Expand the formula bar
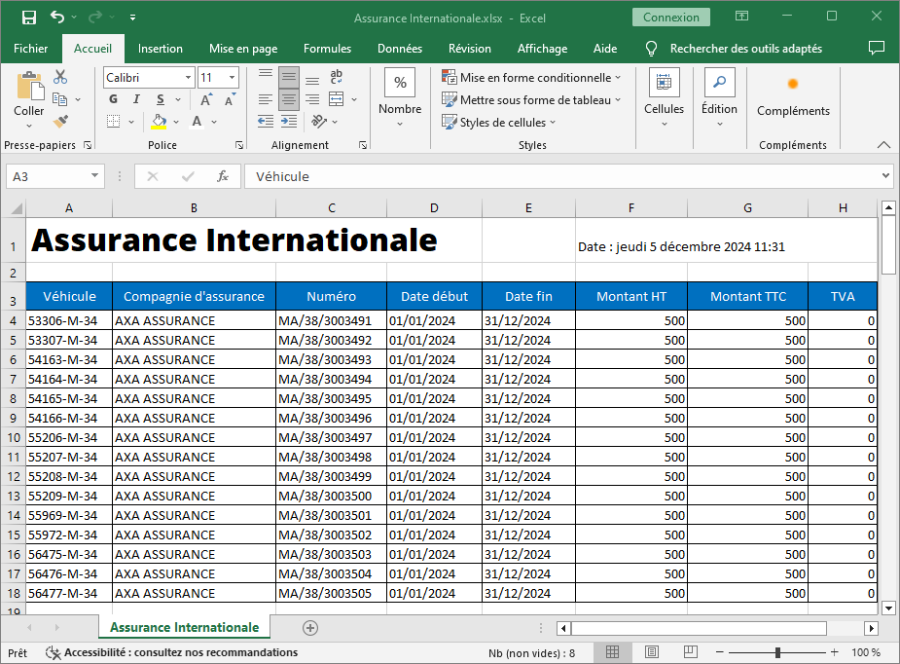This screenshot has height=664, width=900. click(885, 176)
